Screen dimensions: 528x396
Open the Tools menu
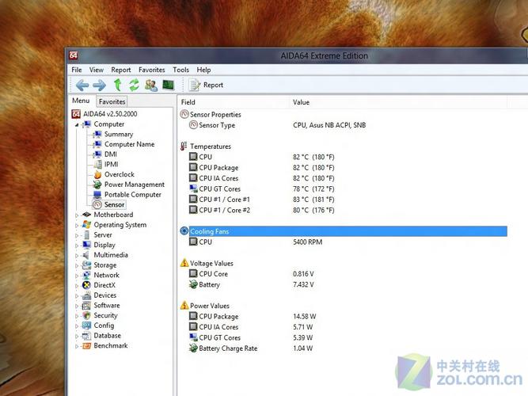point(180,70)
